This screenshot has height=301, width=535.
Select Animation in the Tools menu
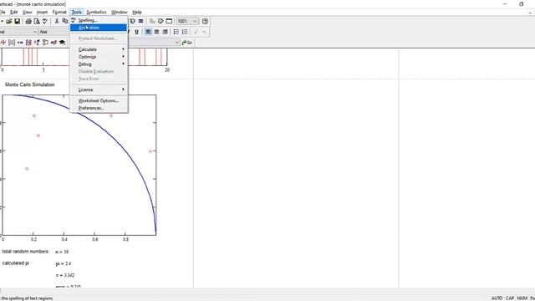tap(99, 28)
